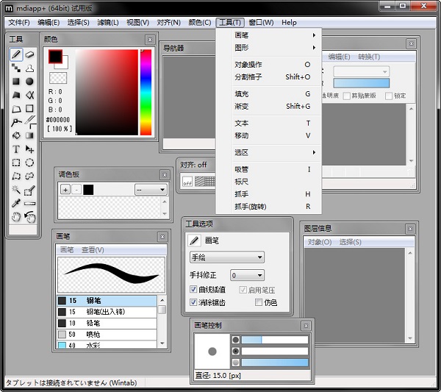
Task: Open the palette selector dropdown
Action: point(151,190)
